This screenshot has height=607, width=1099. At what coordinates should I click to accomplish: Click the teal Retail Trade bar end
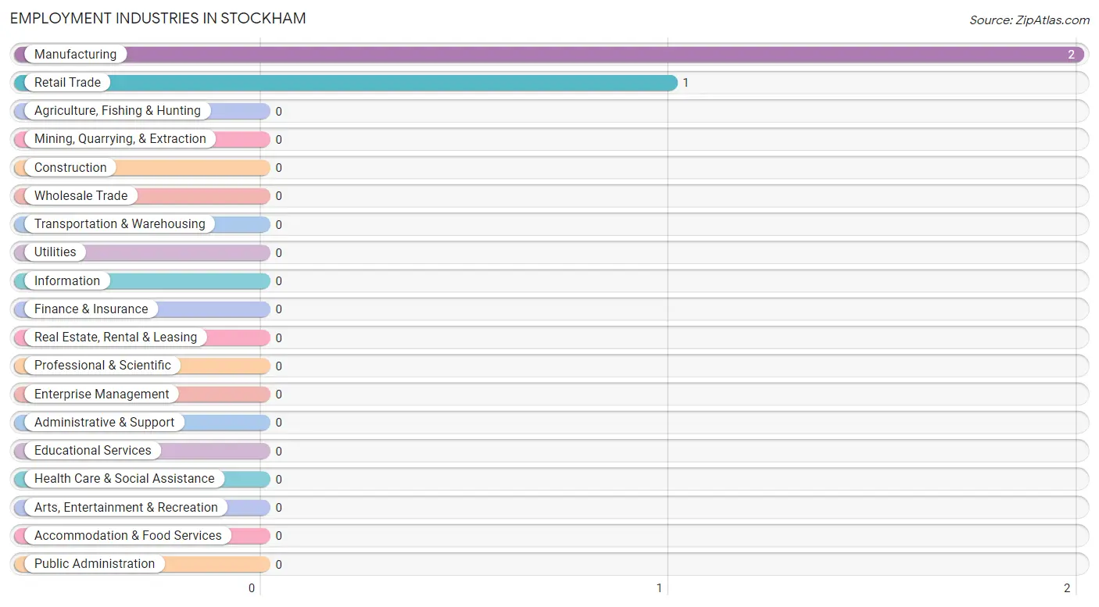click(669, 83)
